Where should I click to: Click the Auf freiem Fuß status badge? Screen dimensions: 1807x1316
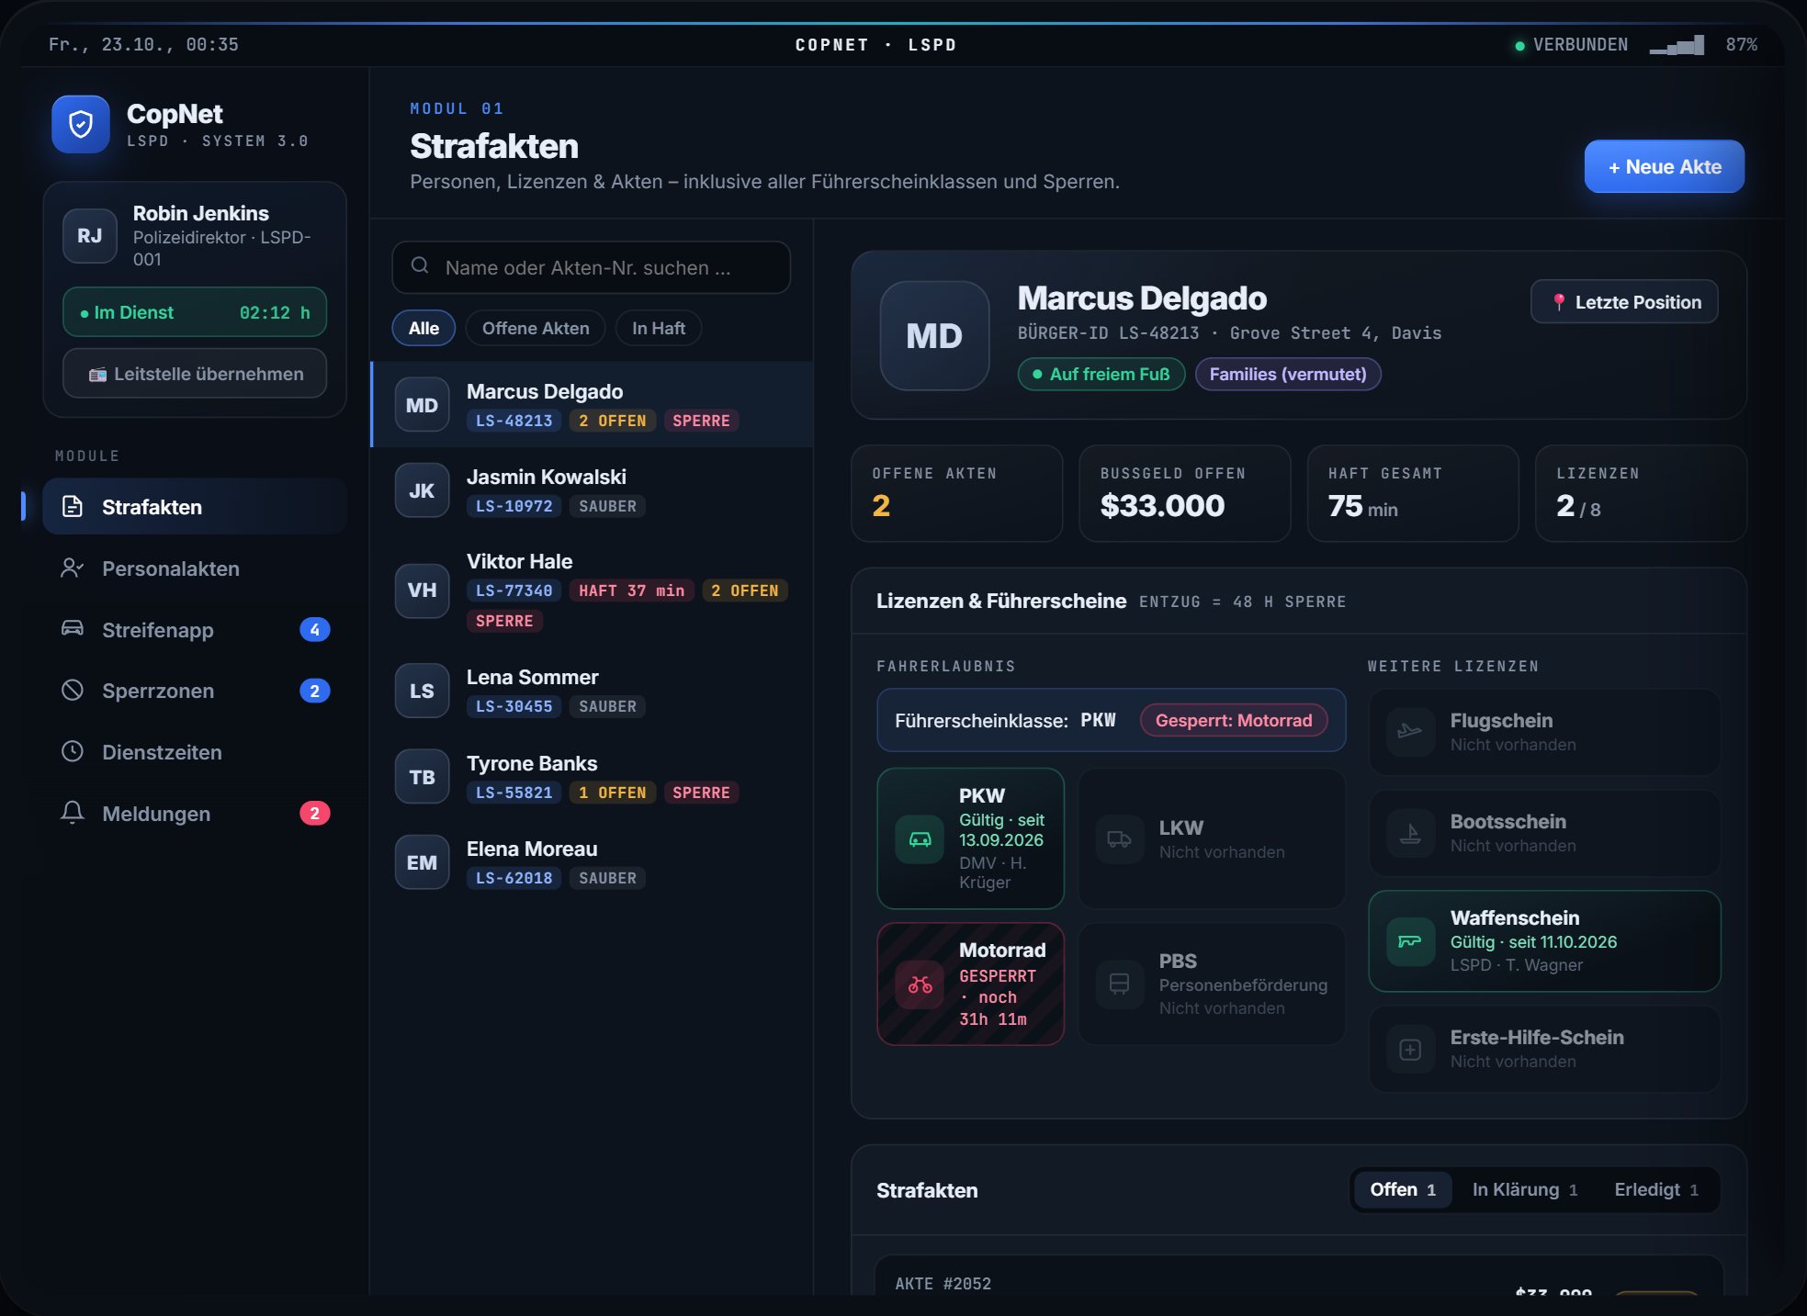(1101, 374)
